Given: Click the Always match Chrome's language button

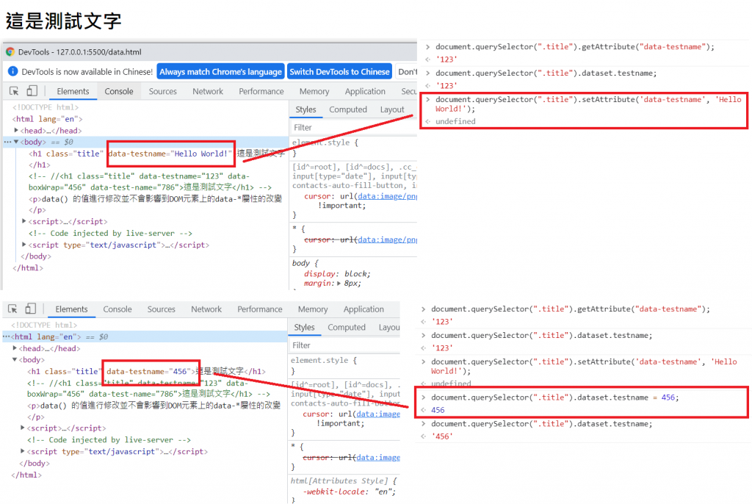Looking at the screenshot, I should [x=220, y=71].
